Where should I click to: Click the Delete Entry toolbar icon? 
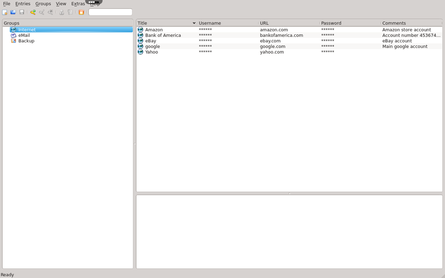click(50, 12)
